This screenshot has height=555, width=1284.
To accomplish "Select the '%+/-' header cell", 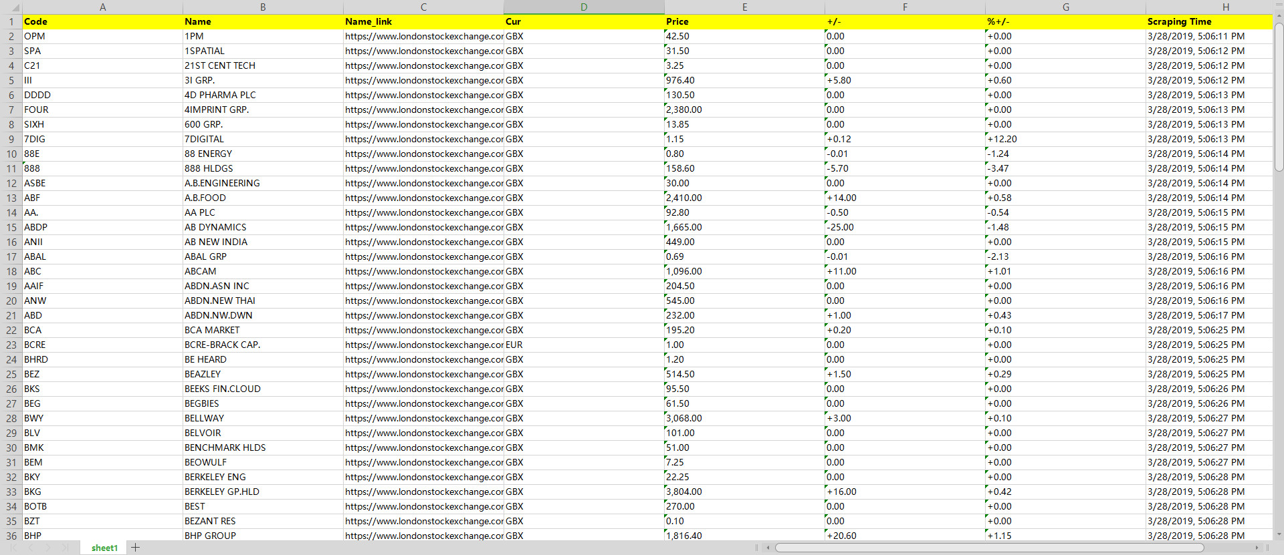I will 1065,21.
